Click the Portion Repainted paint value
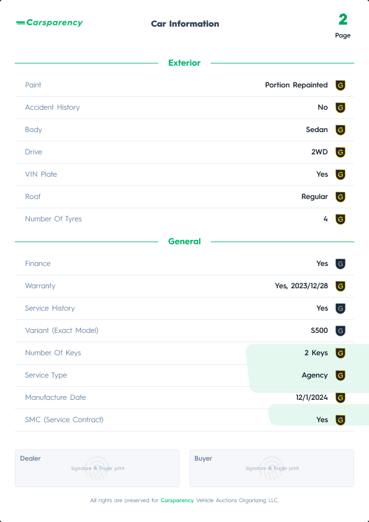This screenshot has width=369, height=522. coord(296,85)
